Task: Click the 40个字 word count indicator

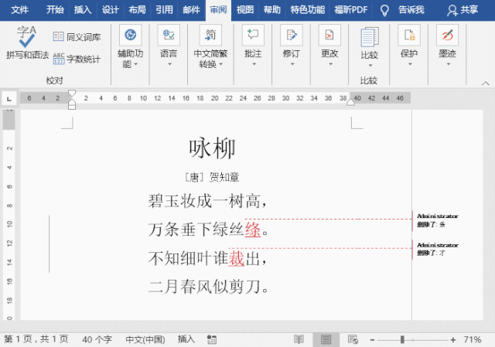Action: coord(97,339)
